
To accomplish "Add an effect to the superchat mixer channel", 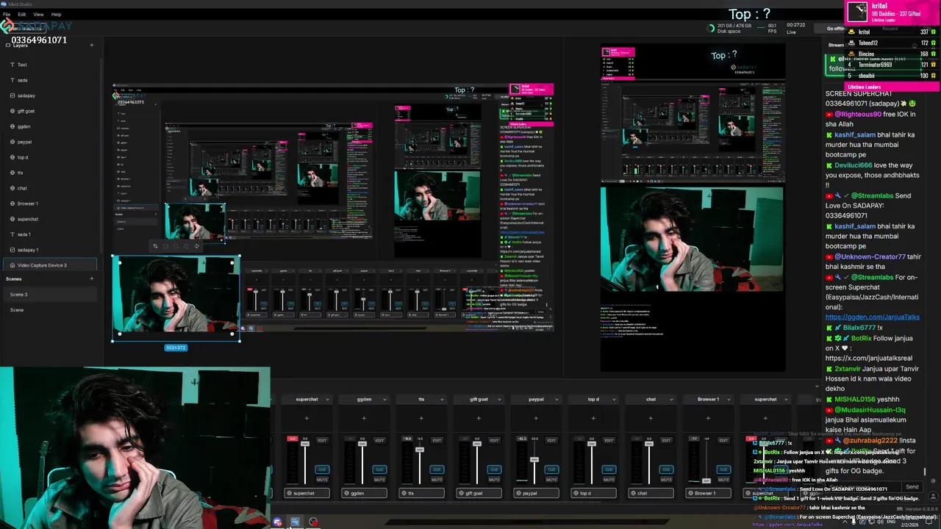I will [x=307, y=418].
